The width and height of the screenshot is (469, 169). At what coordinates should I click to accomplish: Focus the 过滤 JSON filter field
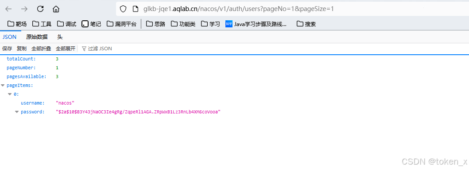click(100, 49)
